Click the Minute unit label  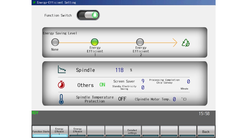tap(184, 89)
